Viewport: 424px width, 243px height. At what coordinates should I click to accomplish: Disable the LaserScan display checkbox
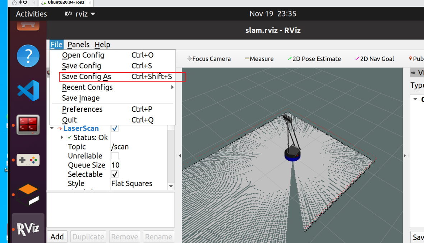click(x=115, y=128)
